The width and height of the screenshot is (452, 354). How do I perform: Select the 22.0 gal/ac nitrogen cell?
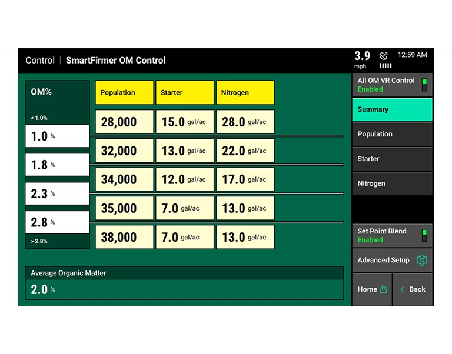[245, 151]
